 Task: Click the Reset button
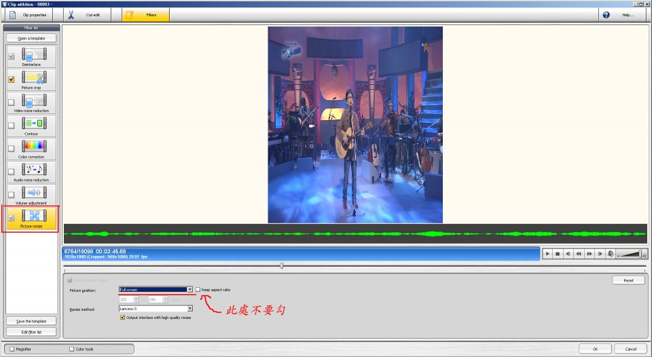[628, 280]
